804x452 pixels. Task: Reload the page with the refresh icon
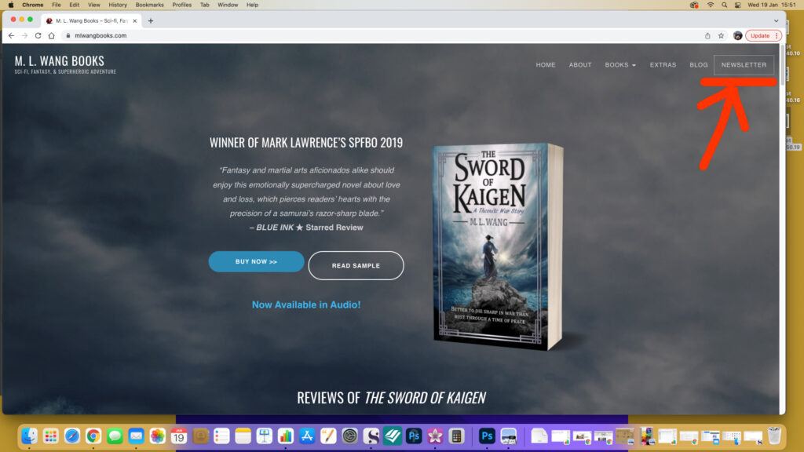38,35
